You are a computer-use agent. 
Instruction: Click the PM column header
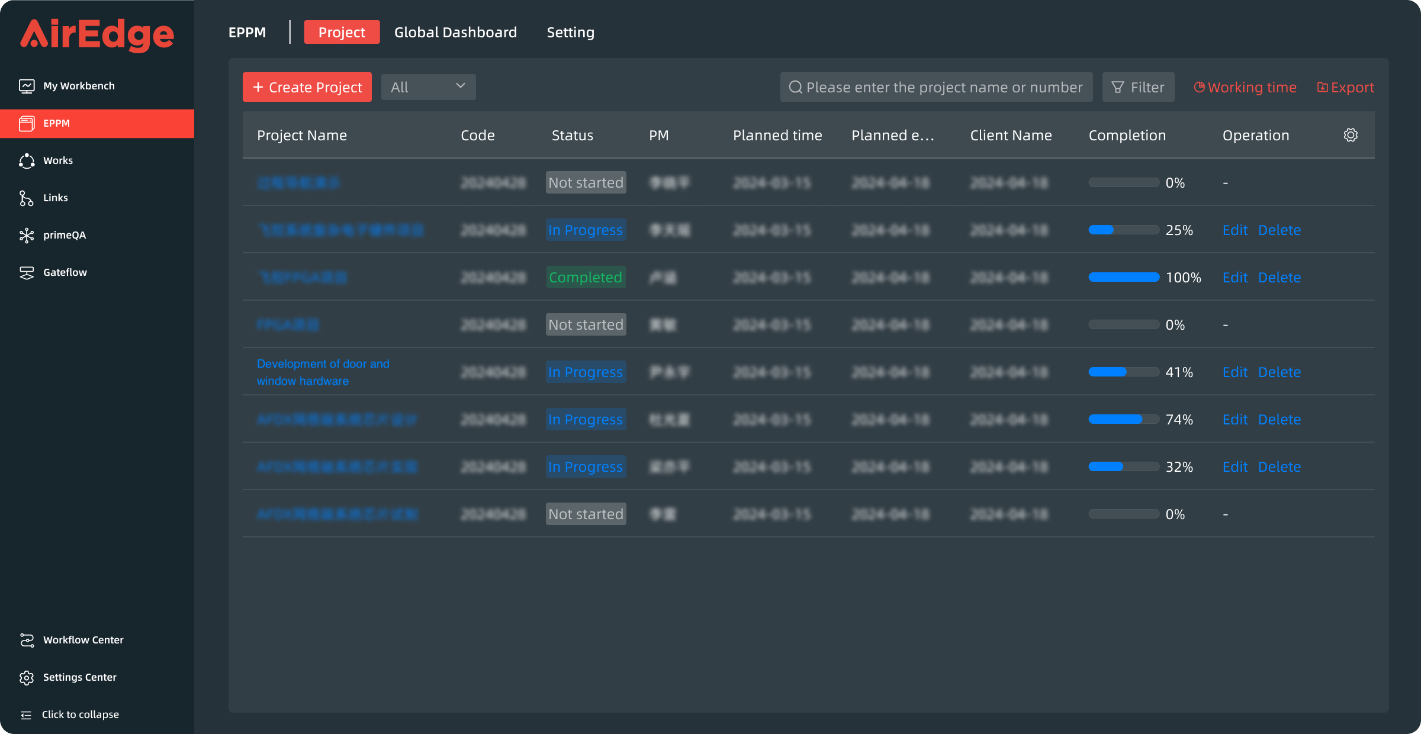[658, 135]
